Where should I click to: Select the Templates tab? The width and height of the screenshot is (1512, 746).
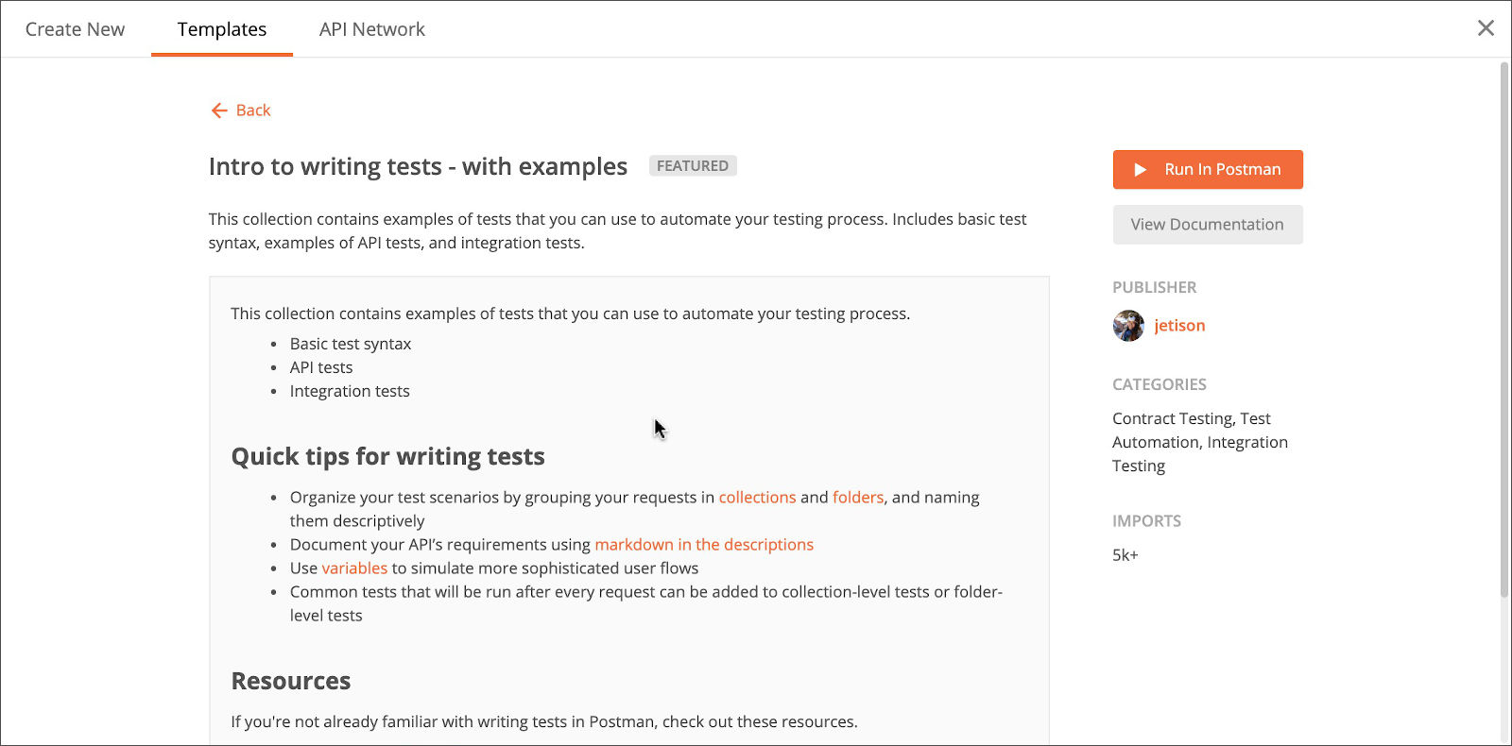222,29
